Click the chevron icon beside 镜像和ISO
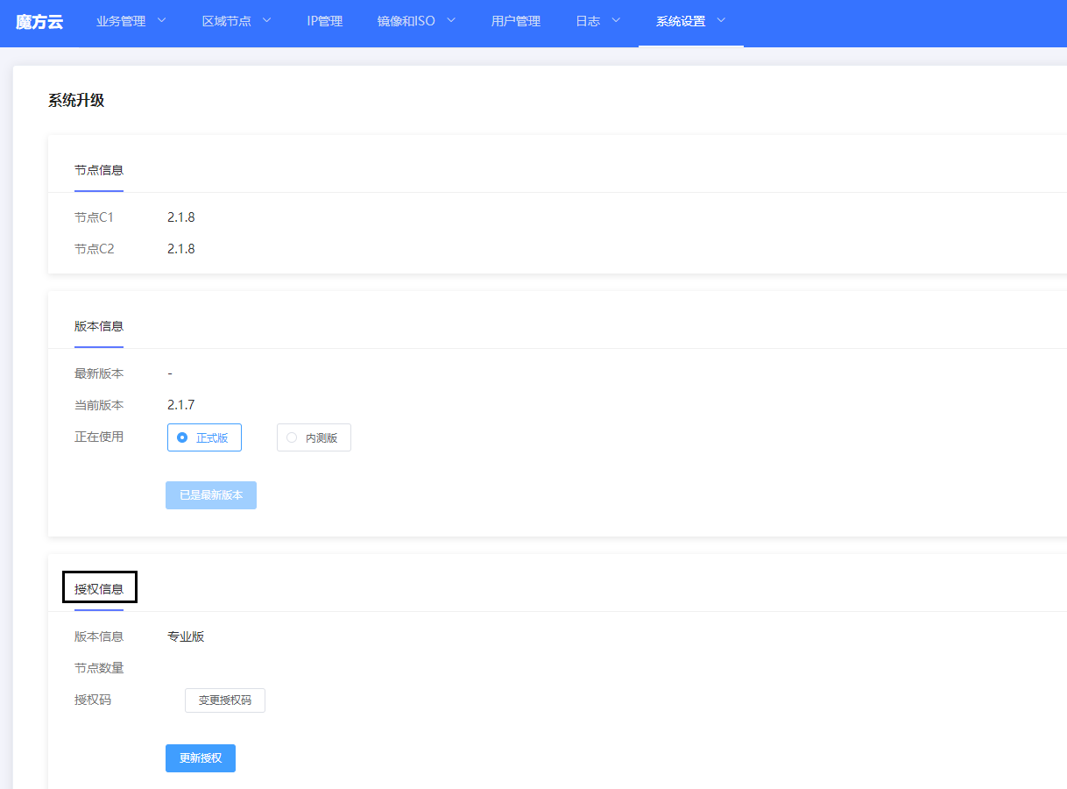The image size is (1067, 789). (451, 21)
